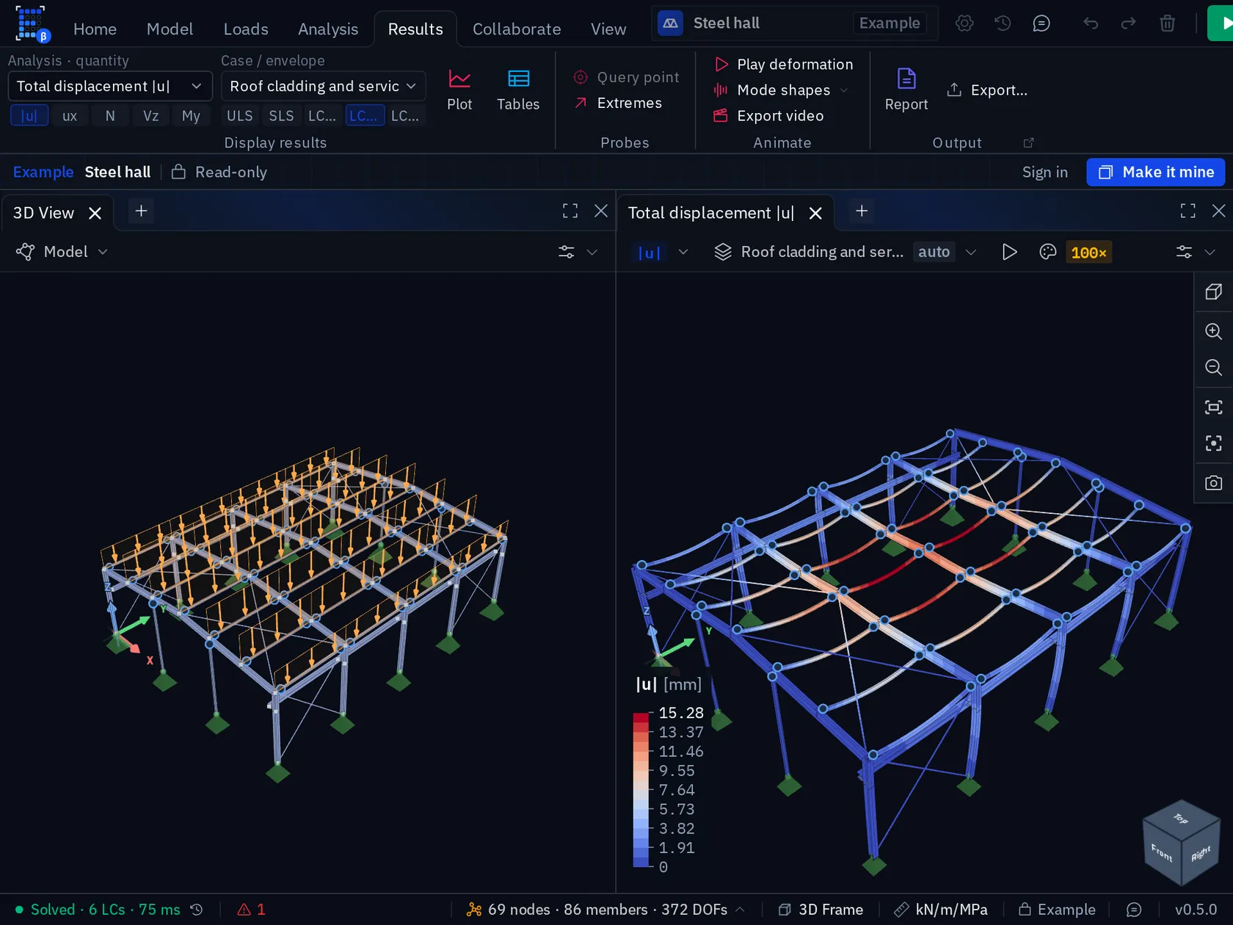
Task: Expand 3D View display settings chevron
Action: point(592,252)
